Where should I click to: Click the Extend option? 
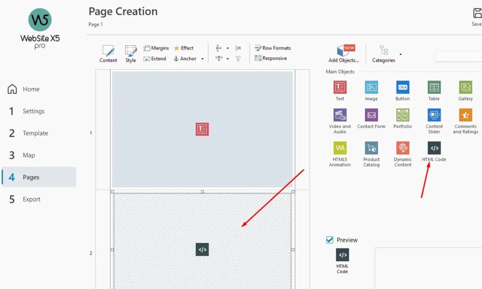155,58
